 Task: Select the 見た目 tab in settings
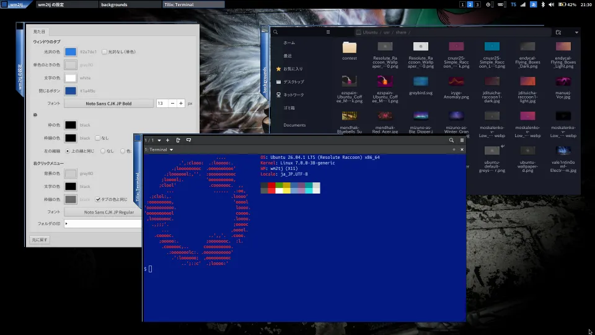[39, 32]
